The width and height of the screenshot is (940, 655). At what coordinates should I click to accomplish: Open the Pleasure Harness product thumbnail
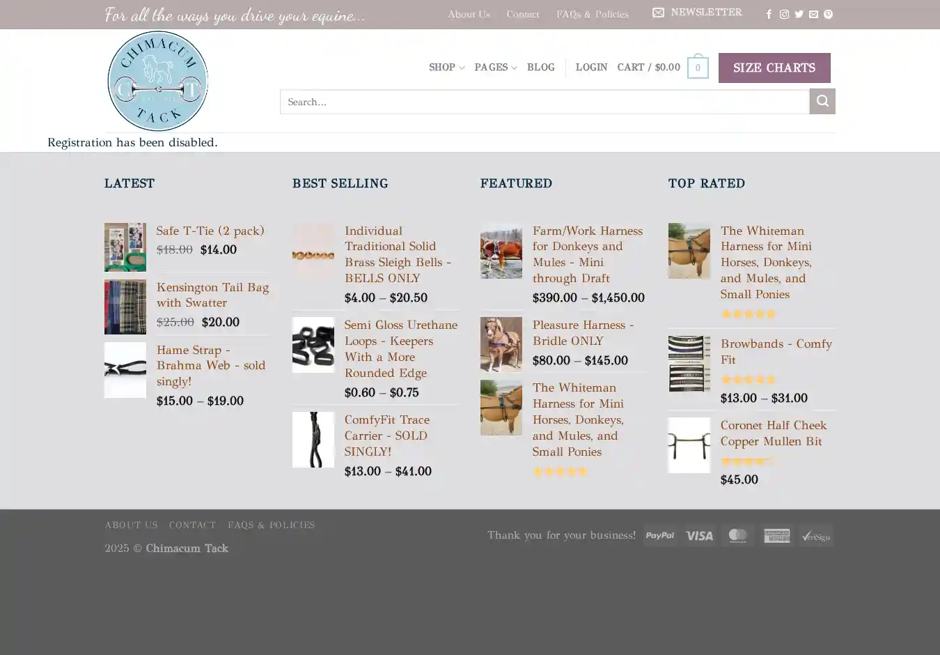coord(501,344)
